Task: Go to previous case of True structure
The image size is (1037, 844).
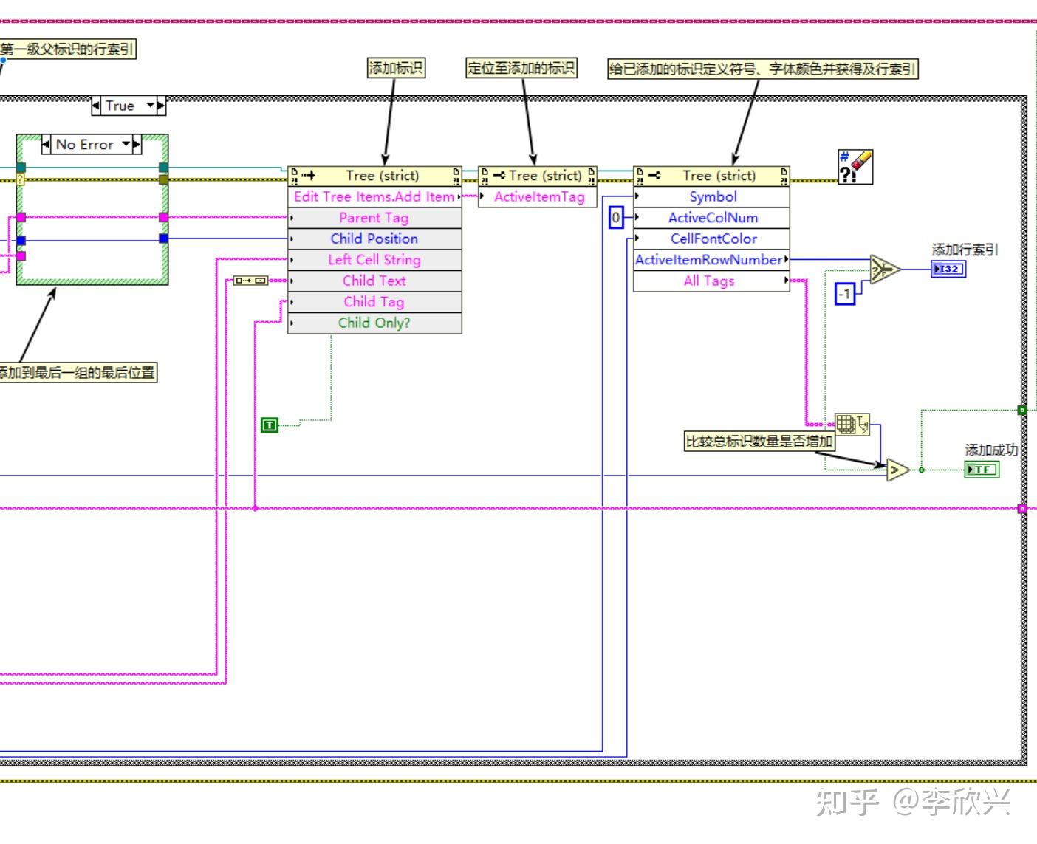Action: 96,106
